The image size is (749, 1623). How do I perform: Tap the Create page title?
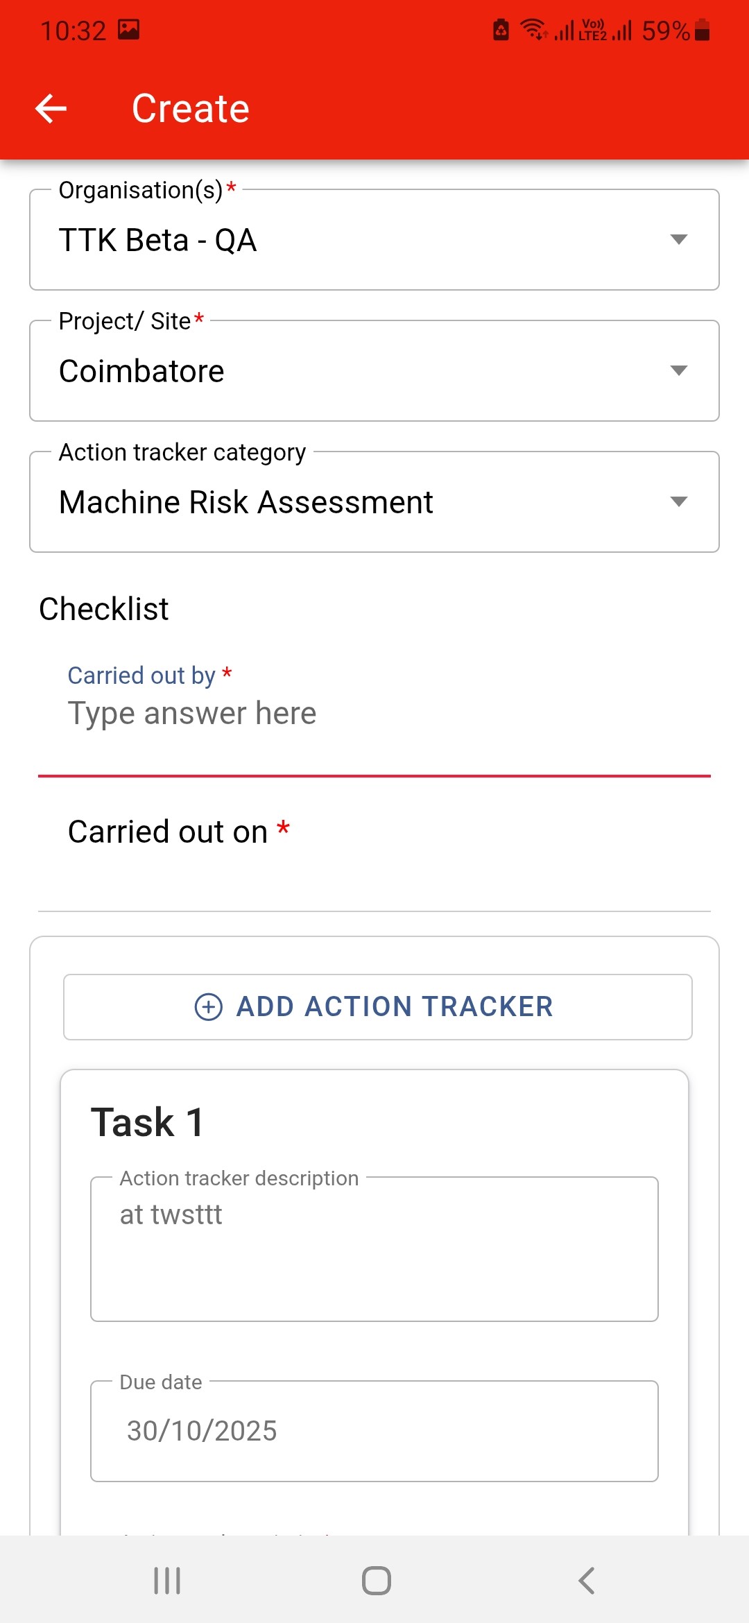point(191,109)
